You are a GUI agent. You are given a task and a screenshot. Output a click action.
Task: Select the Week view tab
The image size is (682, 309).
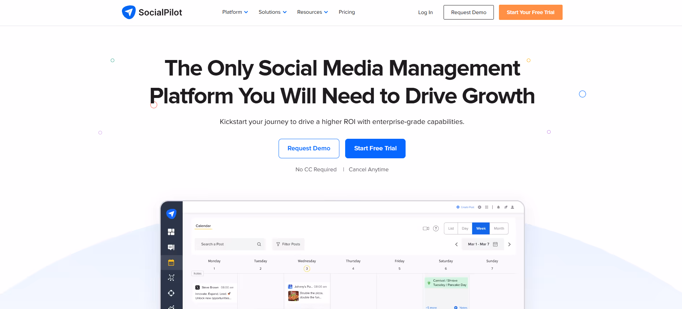point(481,228)
